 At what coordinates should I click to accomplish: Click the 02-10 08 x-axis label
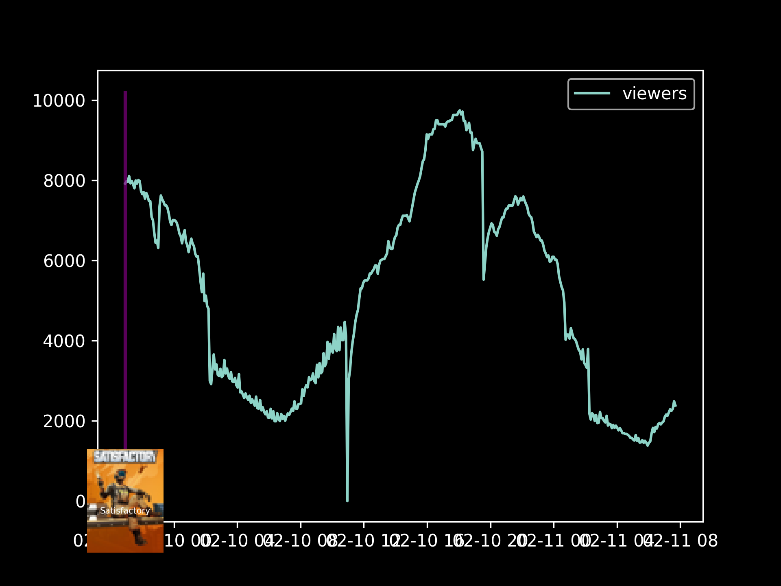pos(301,541)
